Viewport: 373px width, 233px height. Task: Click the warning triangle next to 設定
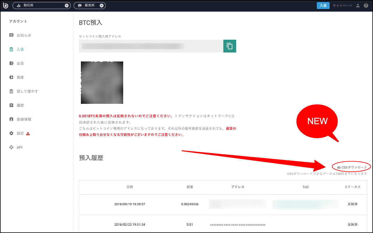(x=28, y=134)
